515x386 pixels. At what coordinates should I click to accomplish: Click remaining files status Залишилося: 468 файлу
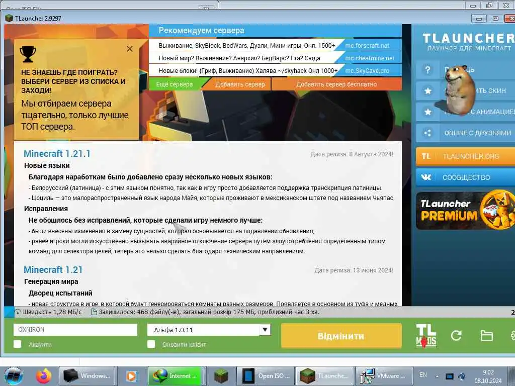tap(205, 312)
